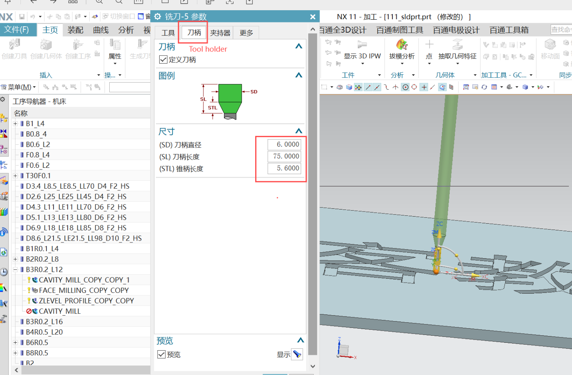The height and width of the screenshot is (375, 572).
Task: Select the B4R0.5_L20 tool row
Action: [x=44, y=332]
